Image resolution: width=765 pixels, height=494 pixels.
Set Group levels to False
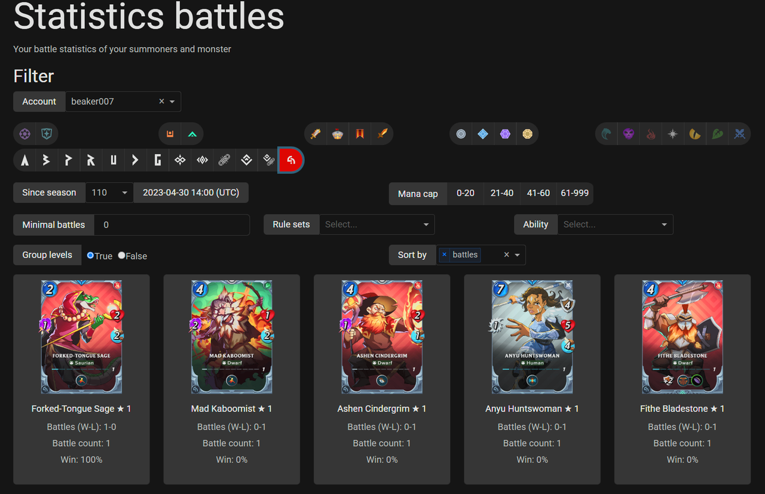(x=121, y=255)
